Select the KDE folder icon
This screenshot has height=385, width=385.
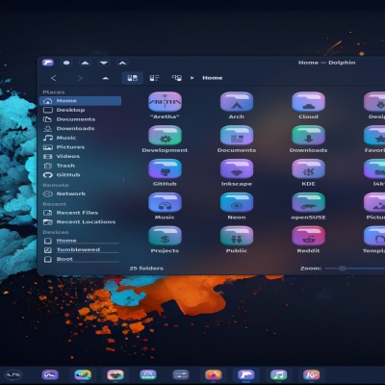point(308,169)
